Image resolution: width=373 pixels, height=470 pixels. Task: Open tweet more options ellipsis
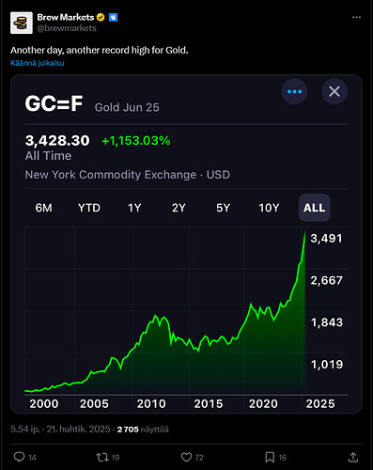click(x=356, y=17)
